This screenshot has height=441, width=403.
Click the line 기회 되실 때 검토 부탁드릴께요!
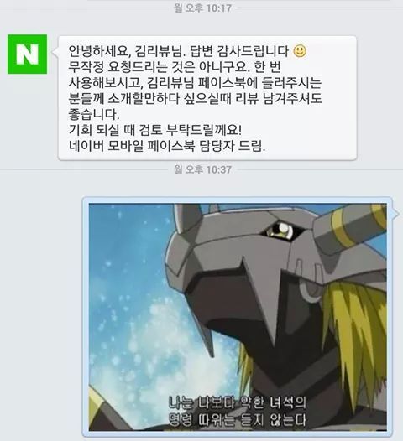(x=155, y=130)
